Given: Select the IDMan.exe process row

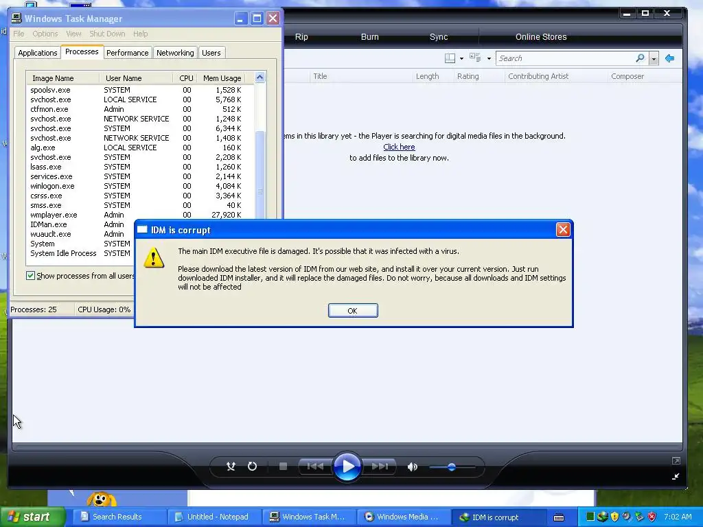Looking at the screenshot, I should [81, 224].
